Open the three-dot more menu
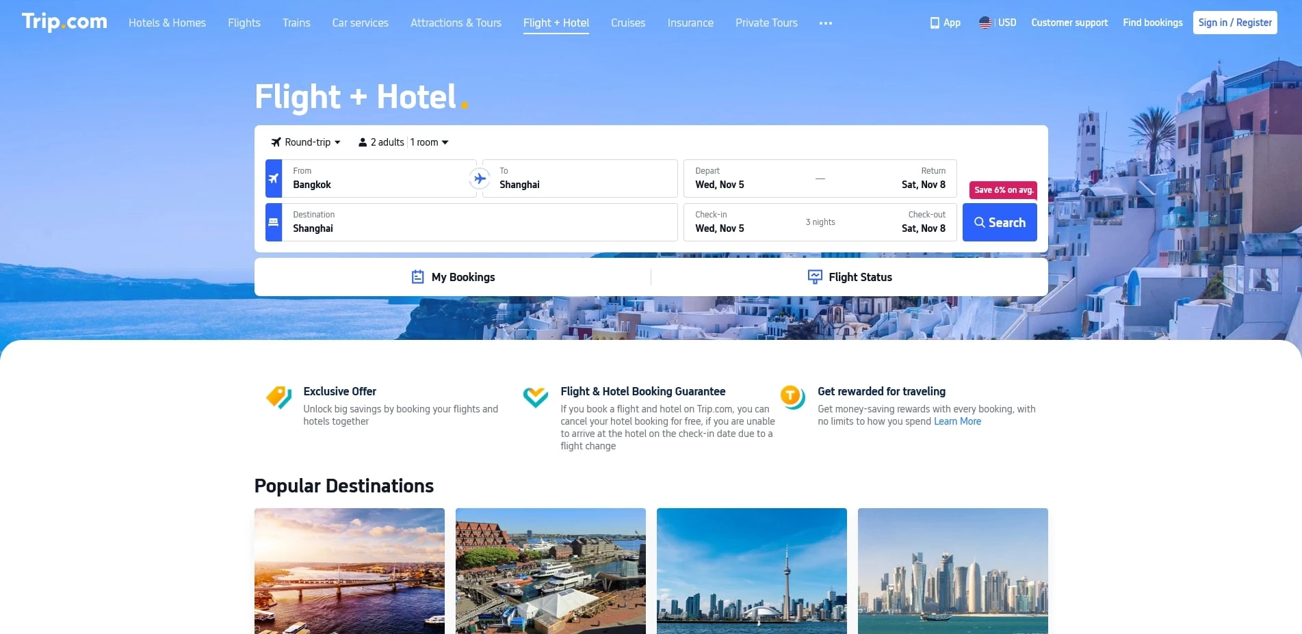This screenshot has width=1302, height=634. [x=826, y=23]
